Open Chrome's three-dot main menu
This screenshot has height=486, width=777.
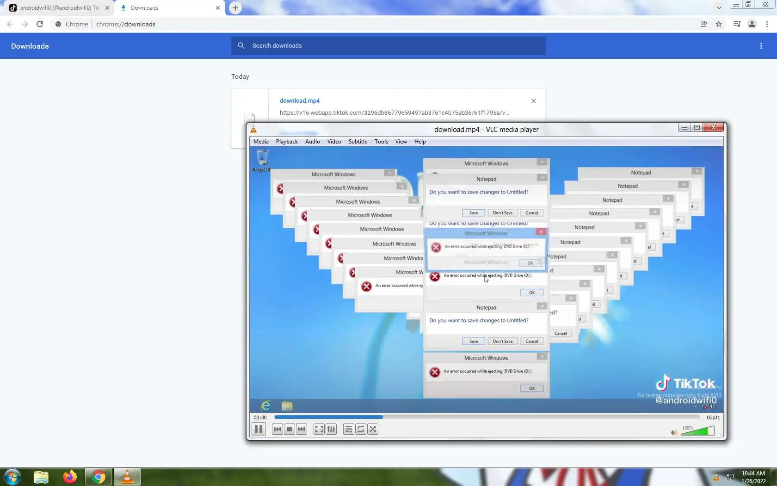767,24
